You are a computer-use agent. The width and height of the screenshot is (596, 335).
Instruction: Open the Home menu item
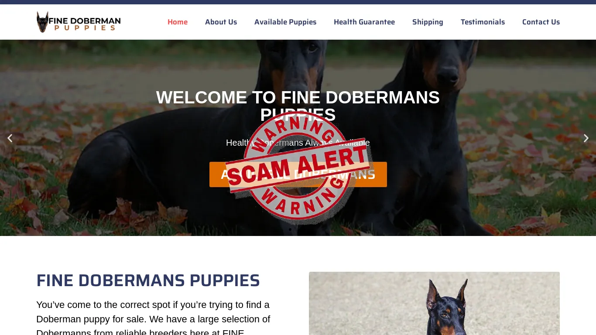coord(178,22)
